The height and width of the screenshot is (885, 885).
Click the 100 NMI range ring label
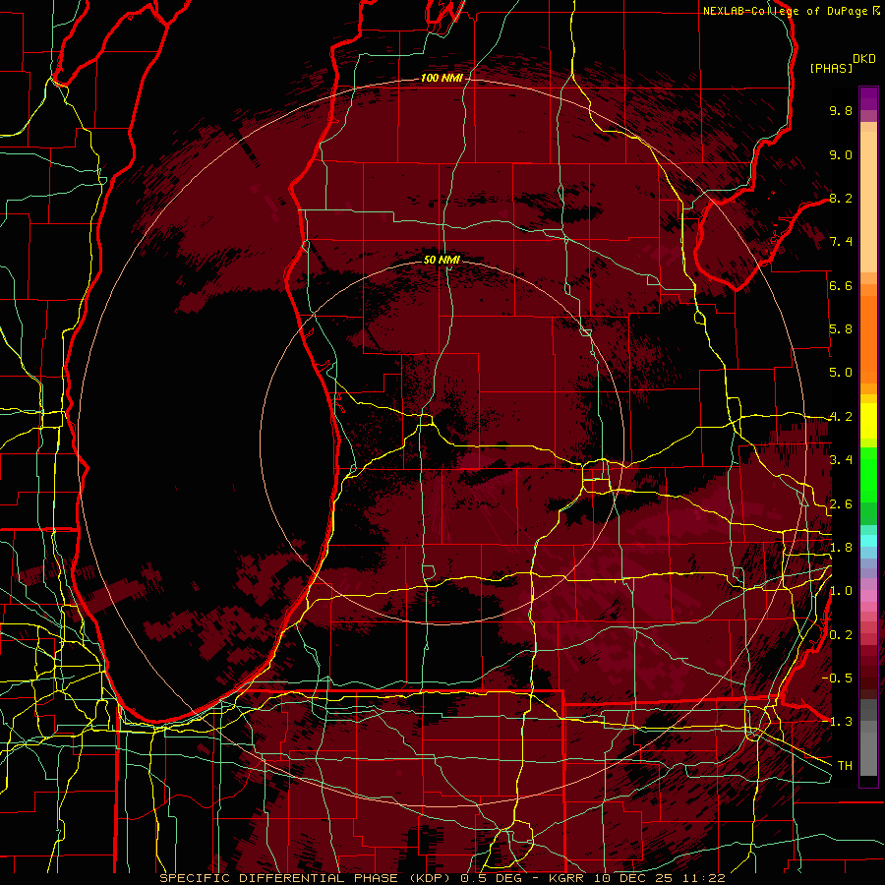tap(442, 78)
